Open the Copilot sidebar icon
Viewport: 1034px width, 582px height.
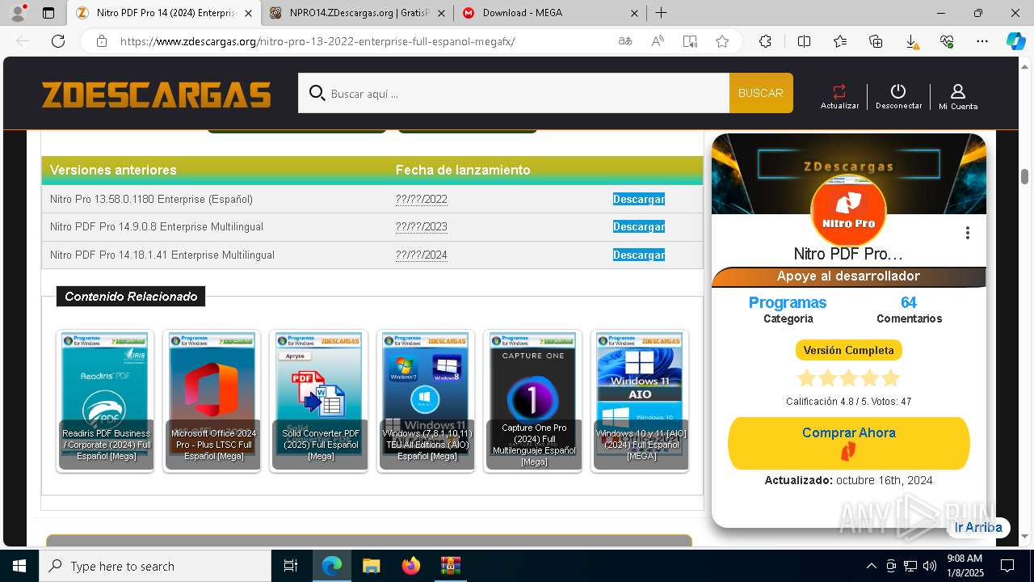1016,41
